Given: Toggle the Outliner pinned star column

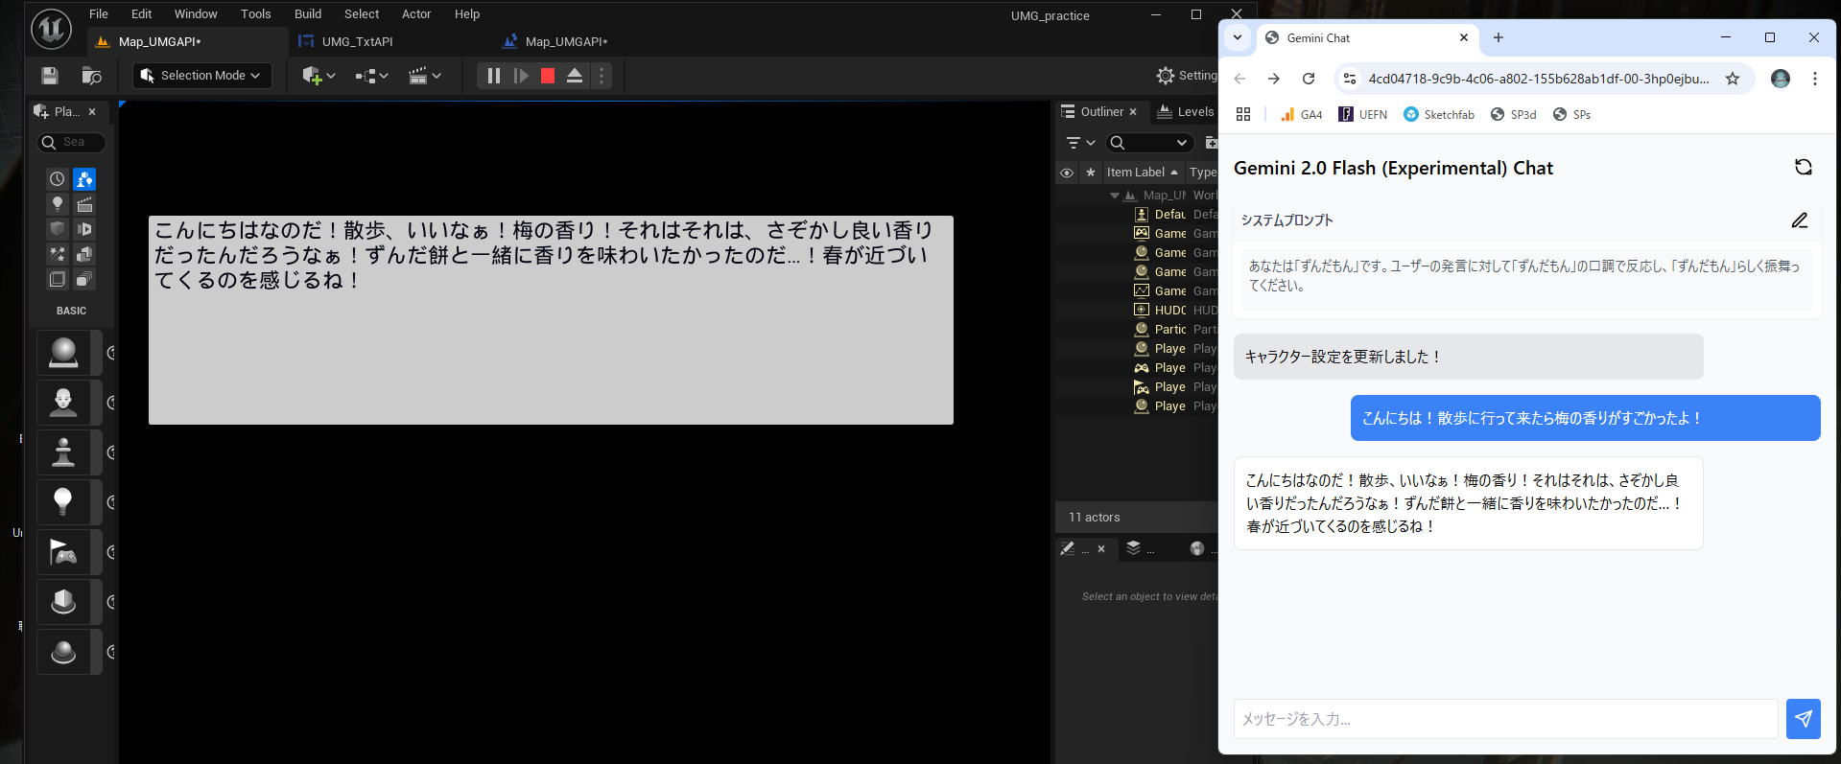Looking at the screenshot, I should 1091,173.
